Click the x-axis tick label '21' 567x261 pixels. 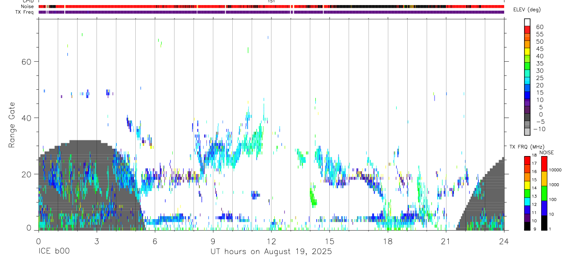click(x=446, y=241)
